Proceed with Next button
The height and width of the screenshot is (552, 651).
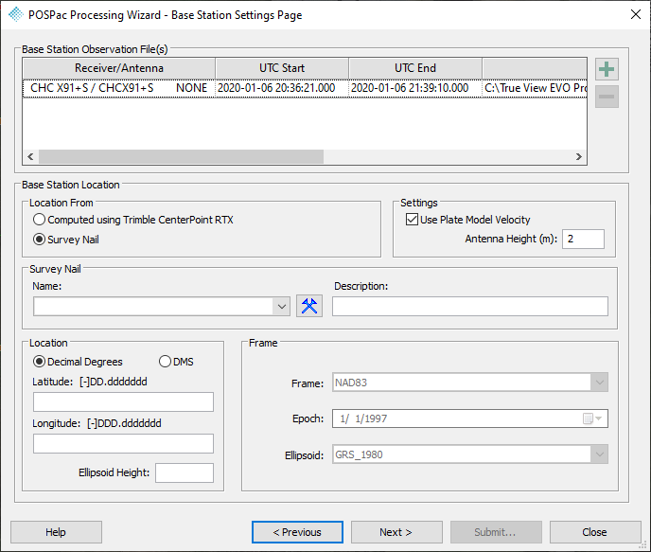[396, 532]
